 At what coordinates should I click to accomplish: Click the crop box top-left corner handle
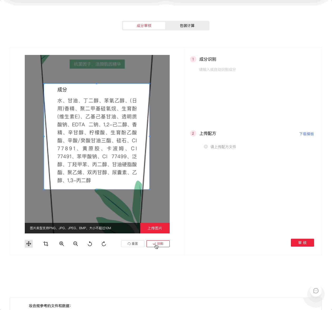click(x=44, y=84)
